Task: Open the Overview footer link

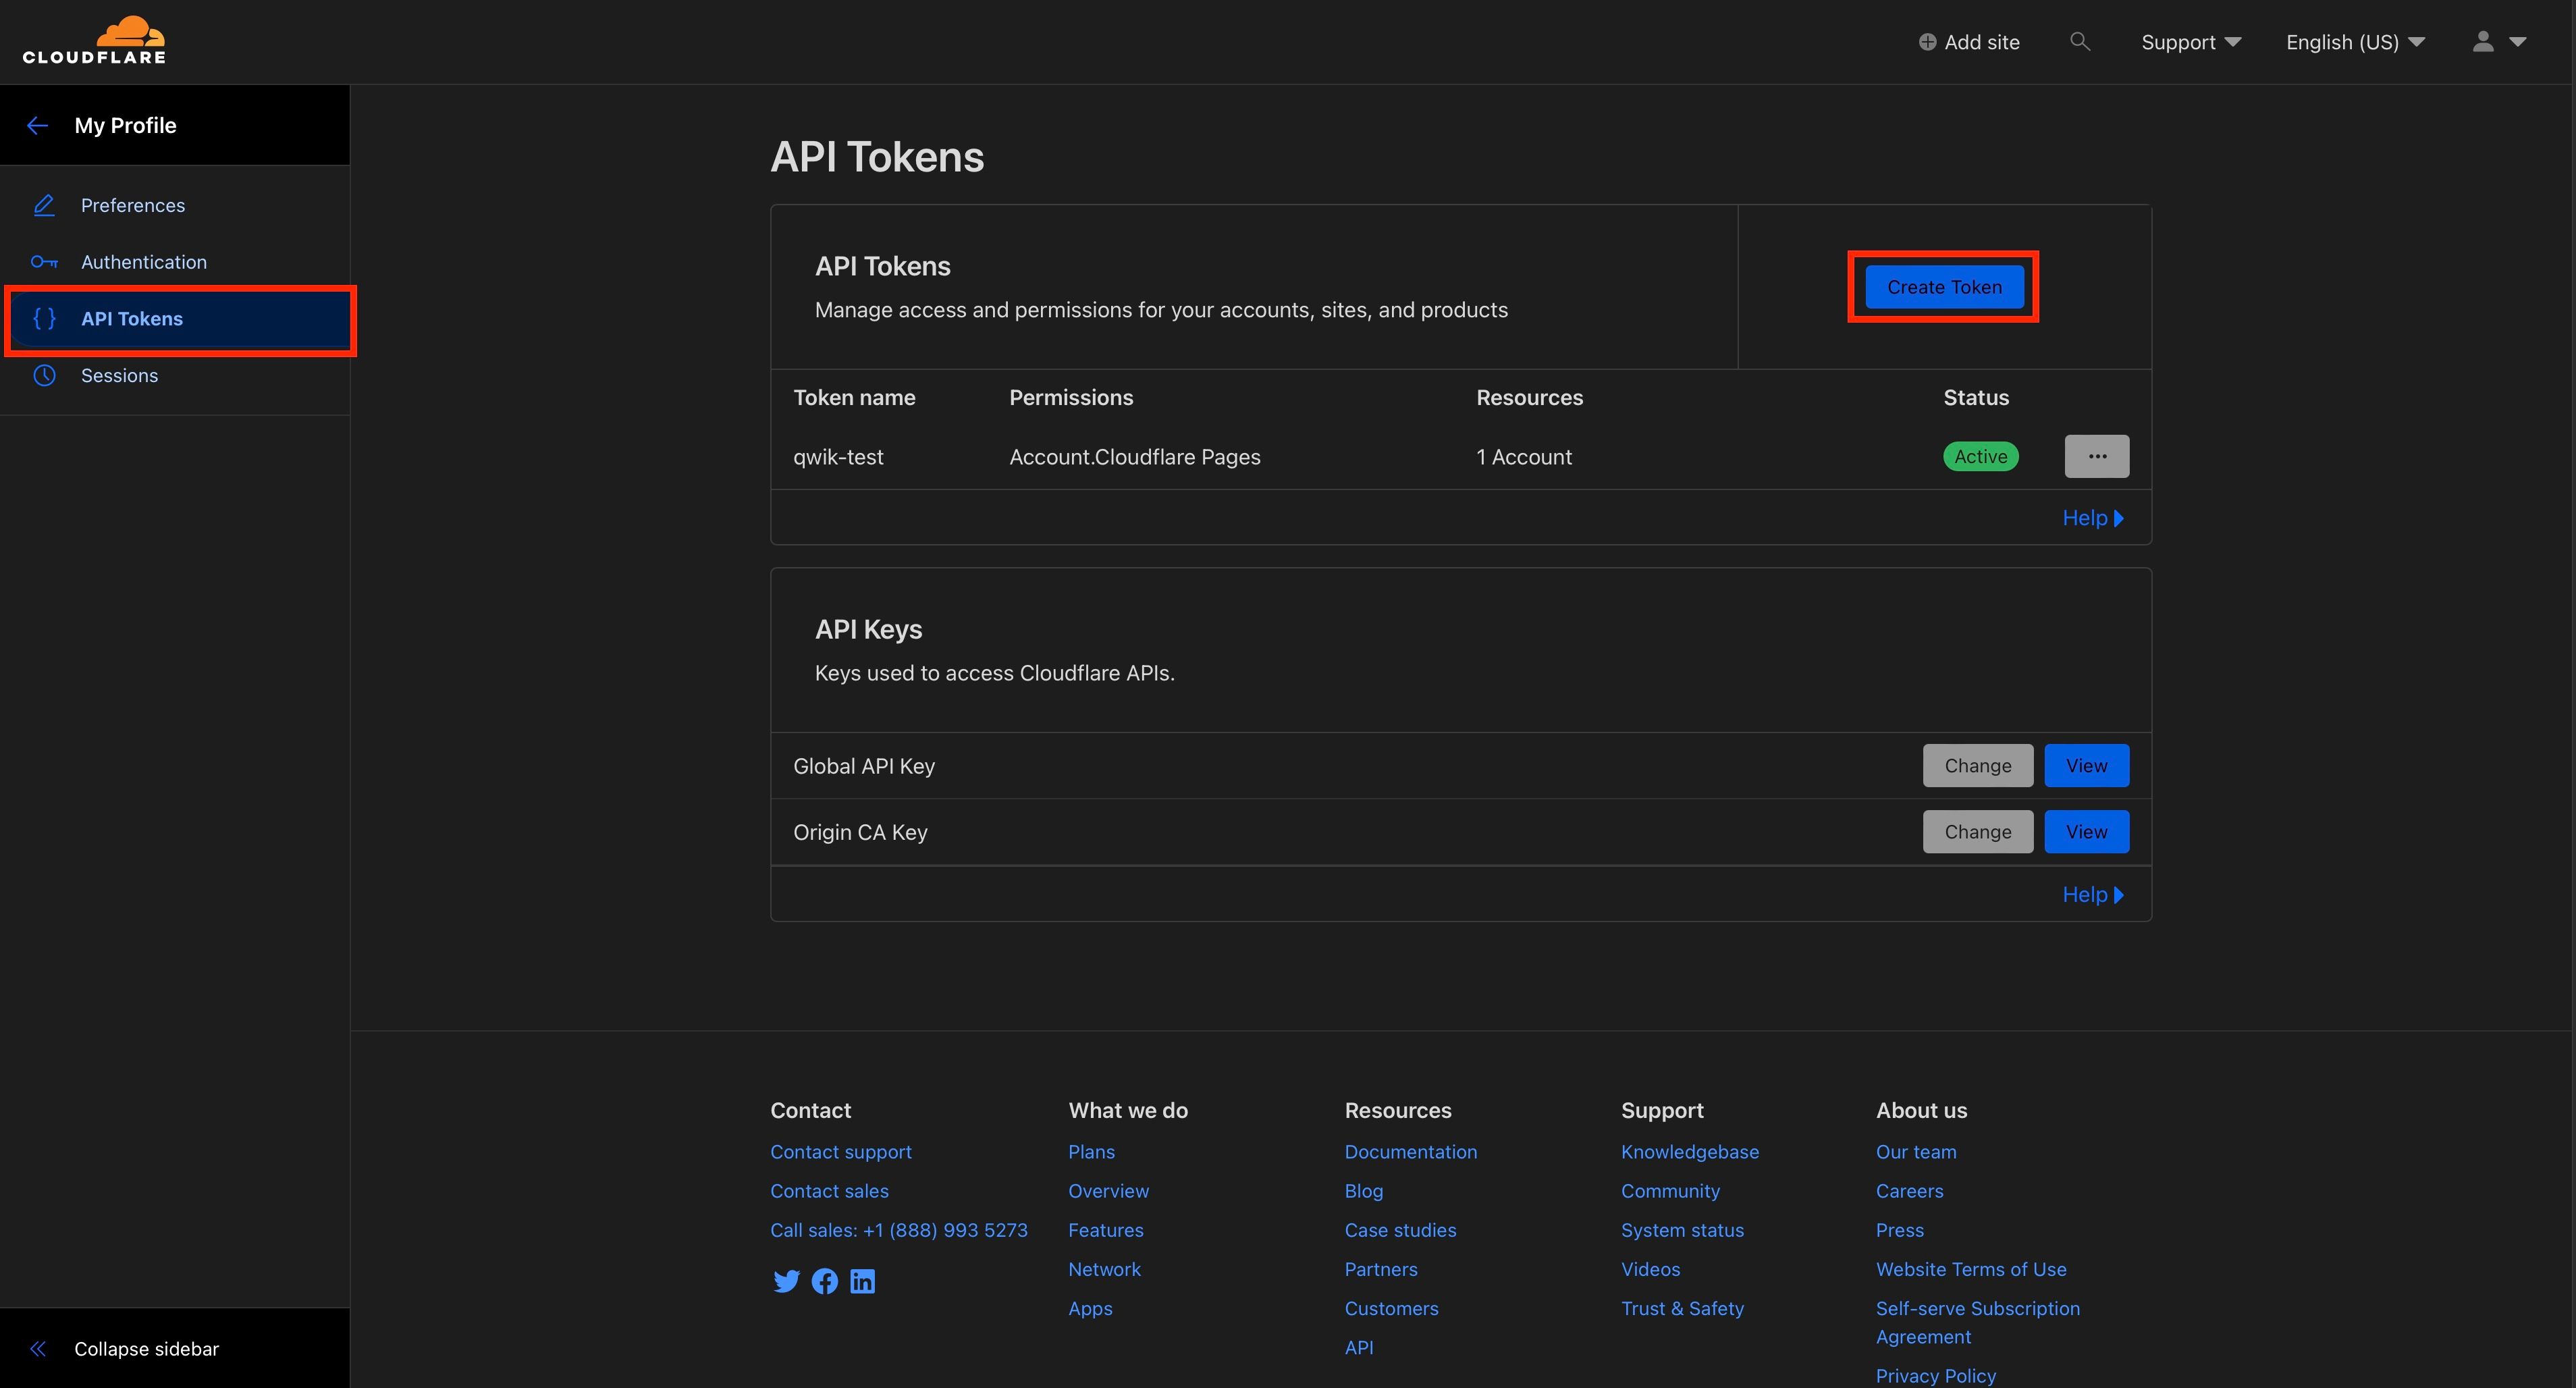Action: coord(1108,1190)
